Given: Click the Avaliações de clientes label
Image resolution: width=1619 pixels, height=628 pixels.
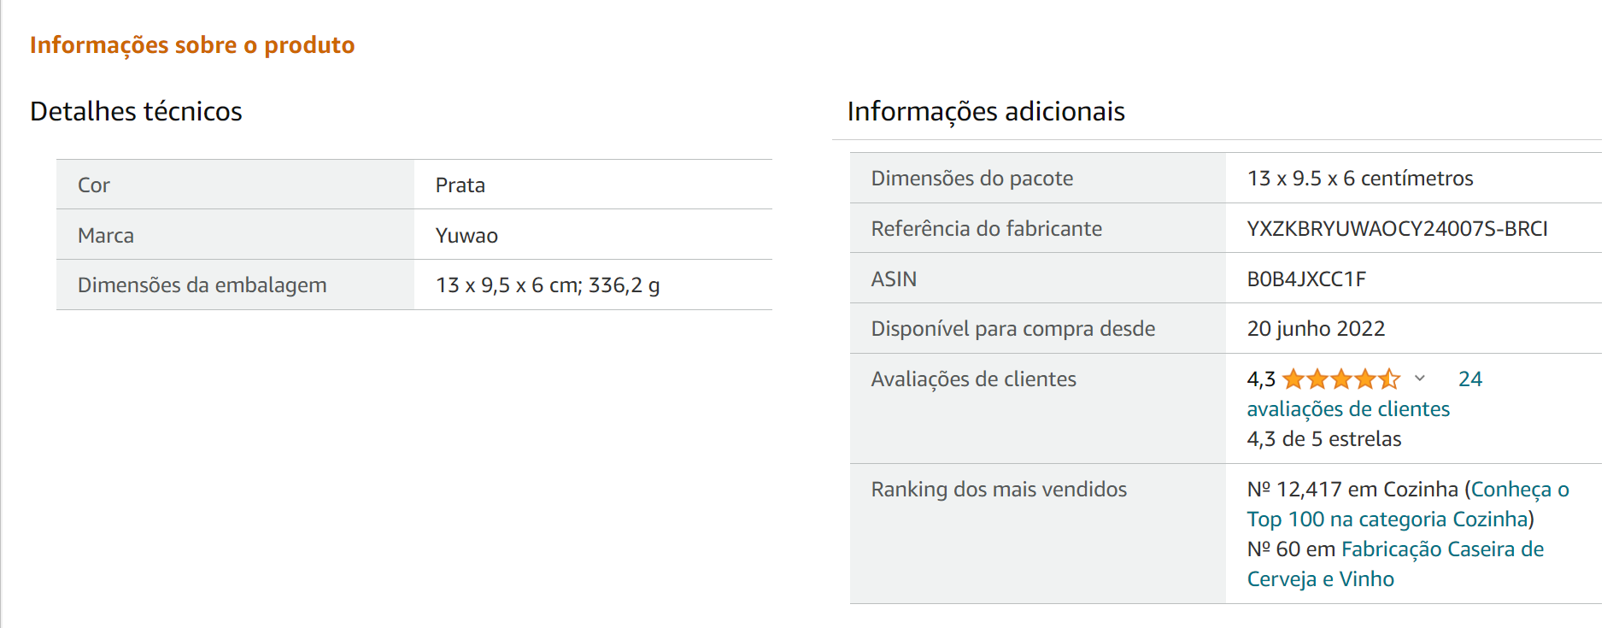Looking at the screenshot, I should (x=973, y=379).
